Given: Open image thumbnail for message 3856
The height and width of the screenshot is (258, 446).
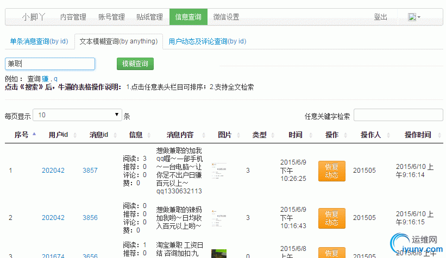Looking at the screenshot, I should 219,218.
